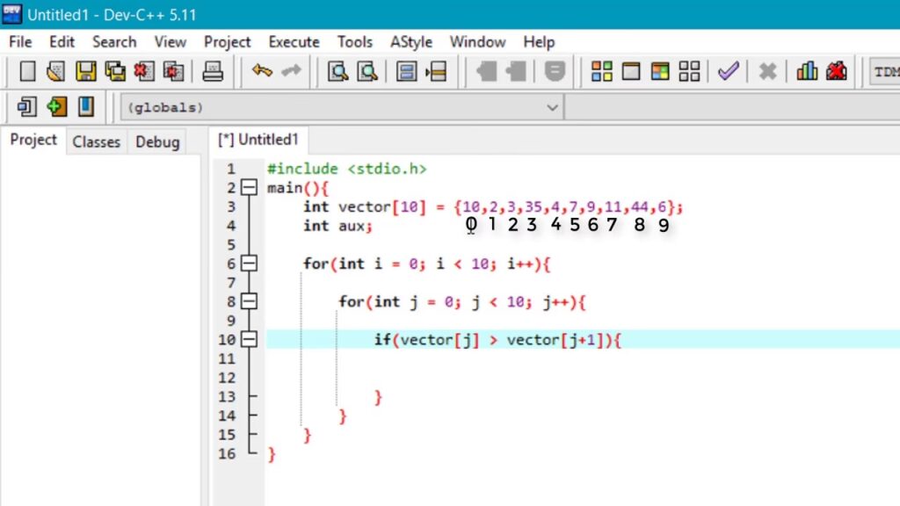Open the Execute menu

294,42
